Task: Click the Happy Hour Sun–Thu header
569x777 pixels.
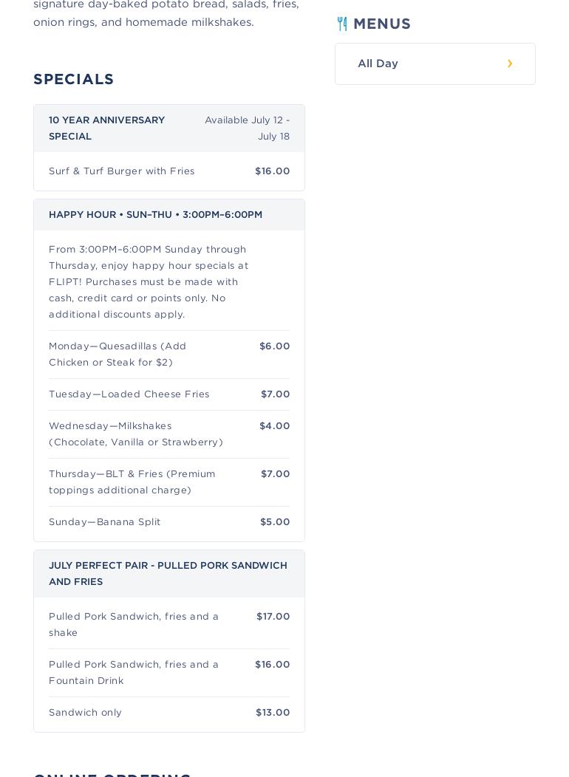Action: pyautogui.click(x=155, y=215)
